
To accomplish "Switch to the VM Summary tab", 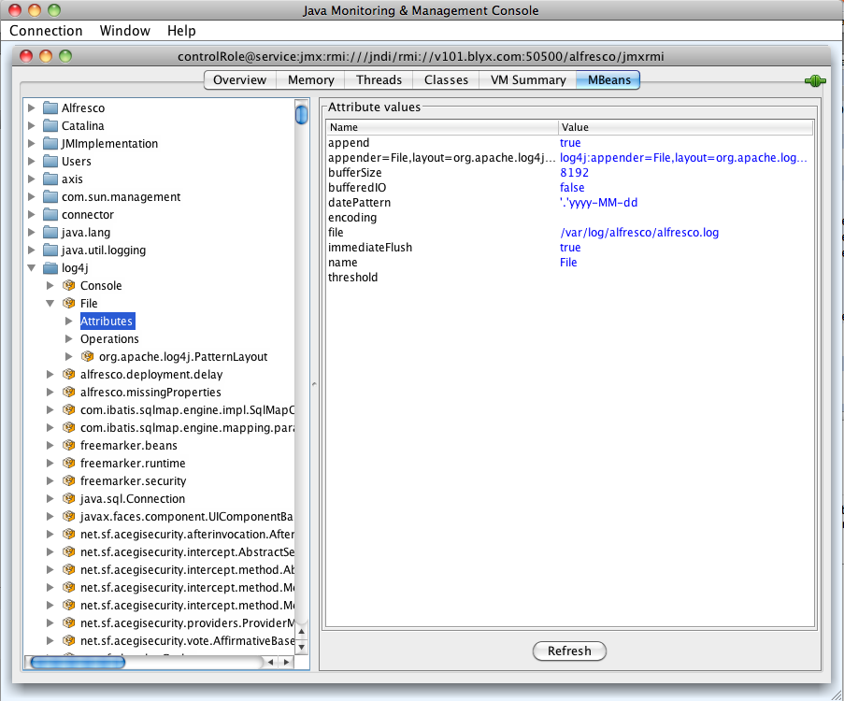I will (x=528, y=79).
